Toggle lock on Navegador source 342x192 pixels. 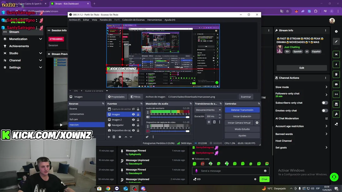(x=138, y=125)
